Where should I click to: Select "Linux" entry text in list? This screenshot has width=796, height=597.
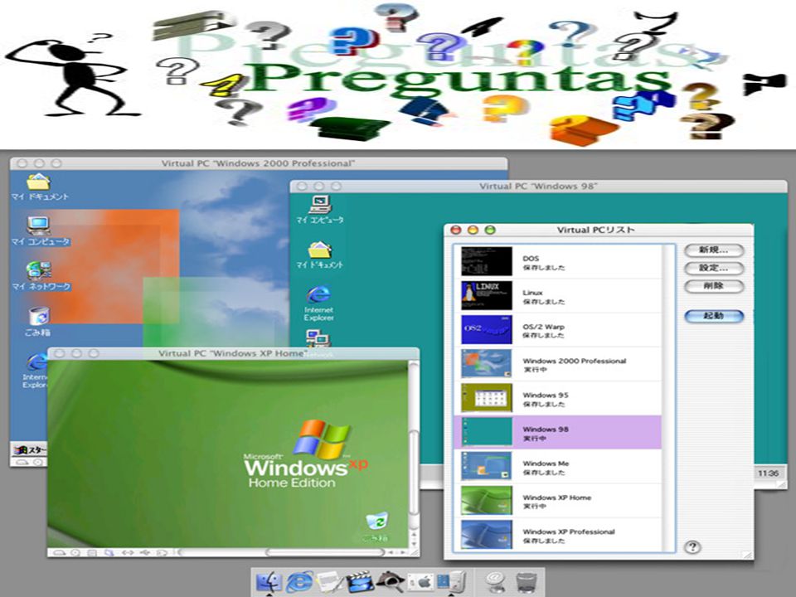532,293
